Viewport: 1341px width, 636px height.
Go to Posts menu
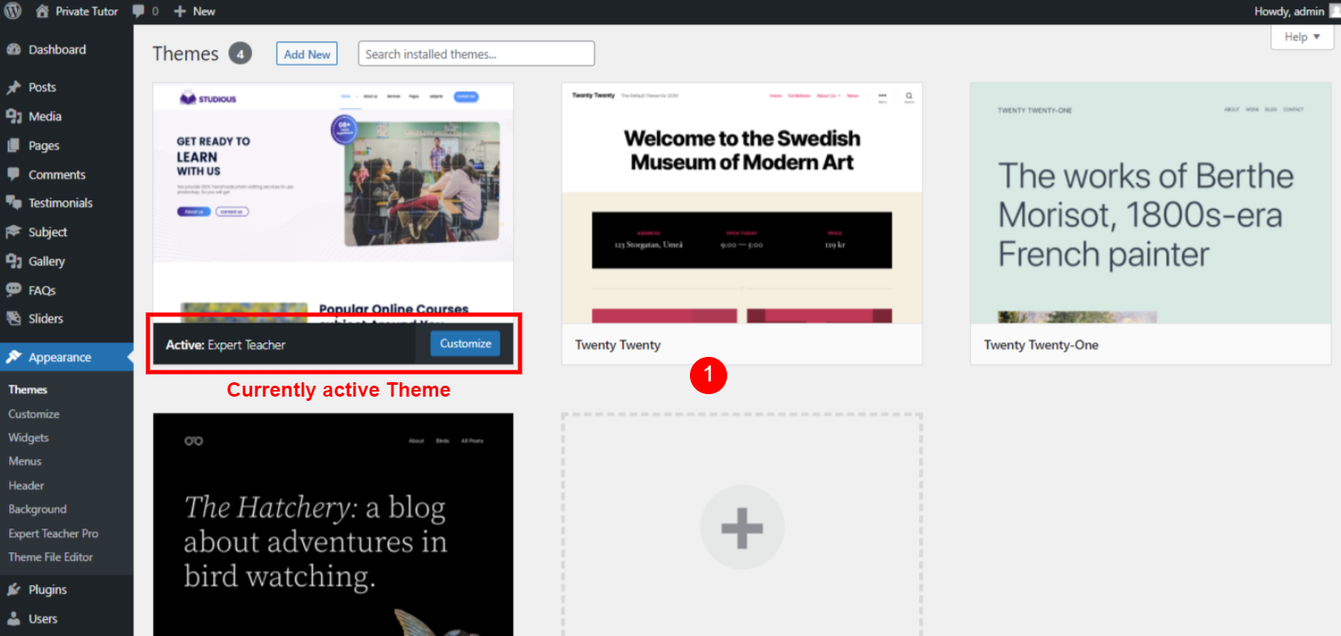click(67, 87)
